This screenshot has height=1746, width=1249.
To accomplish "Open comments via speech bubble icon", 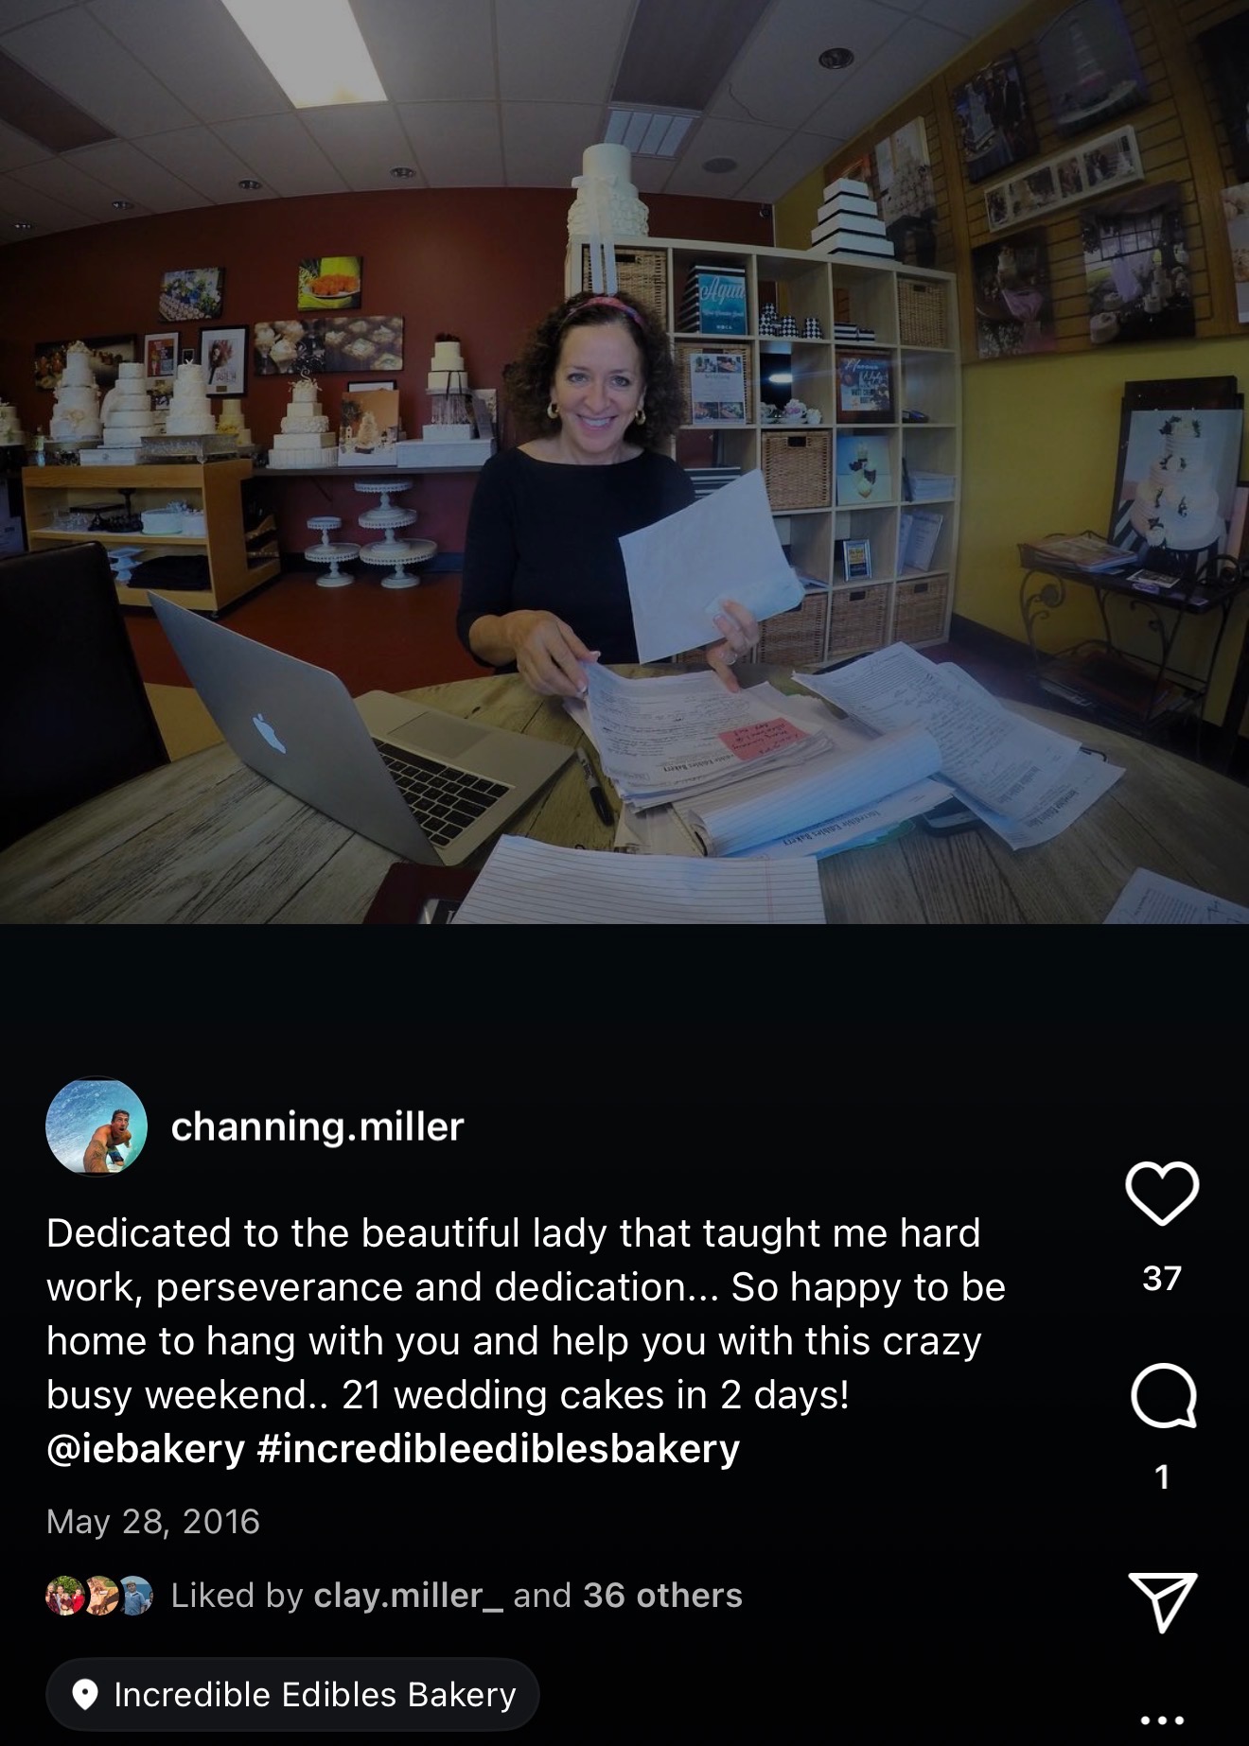I will coord(1163,1395).
